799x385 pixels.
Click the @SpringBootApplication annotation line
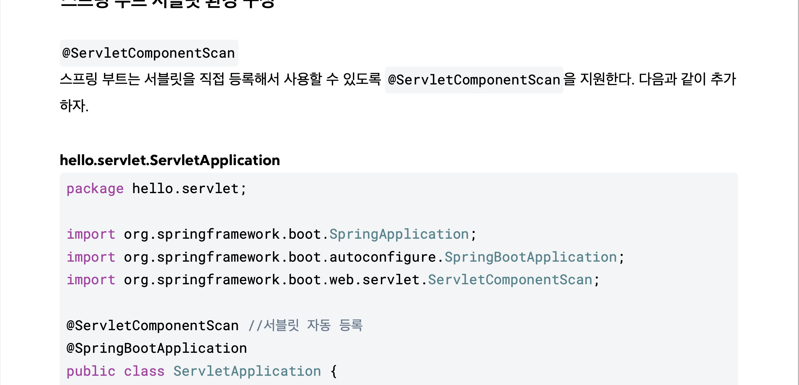pyautogui.click(x=157, y=348)
